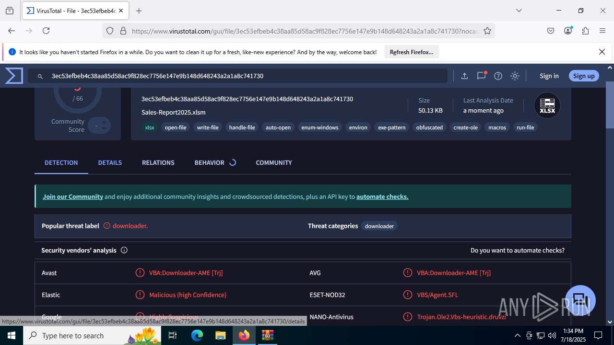Toggle the light/dark theme icon
614x345 pixels.
point(515,76)
